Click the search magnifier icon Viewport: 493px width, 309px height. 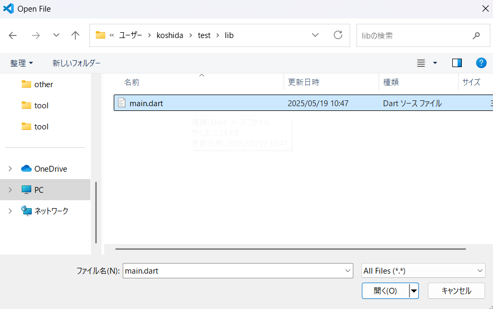pos(476,35)
